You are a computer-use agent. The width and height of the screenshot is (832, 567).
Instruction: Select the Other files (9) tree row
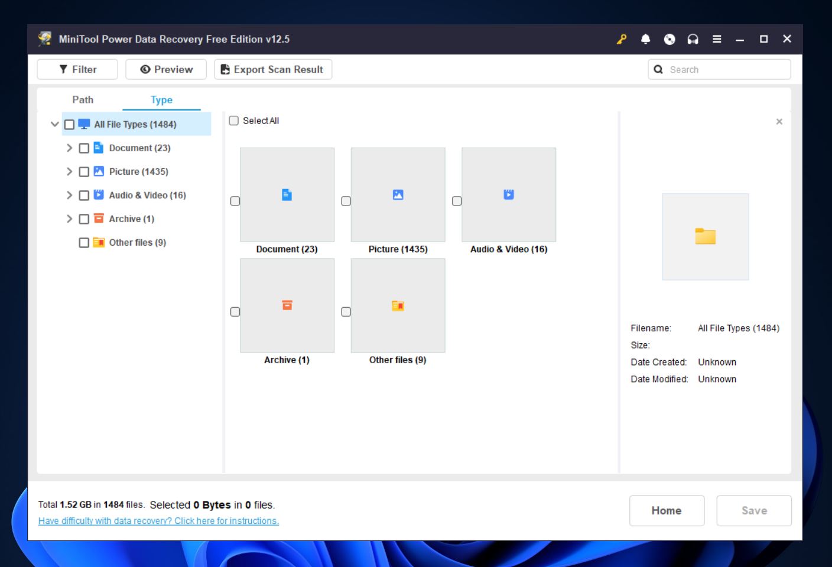(136, 242)
